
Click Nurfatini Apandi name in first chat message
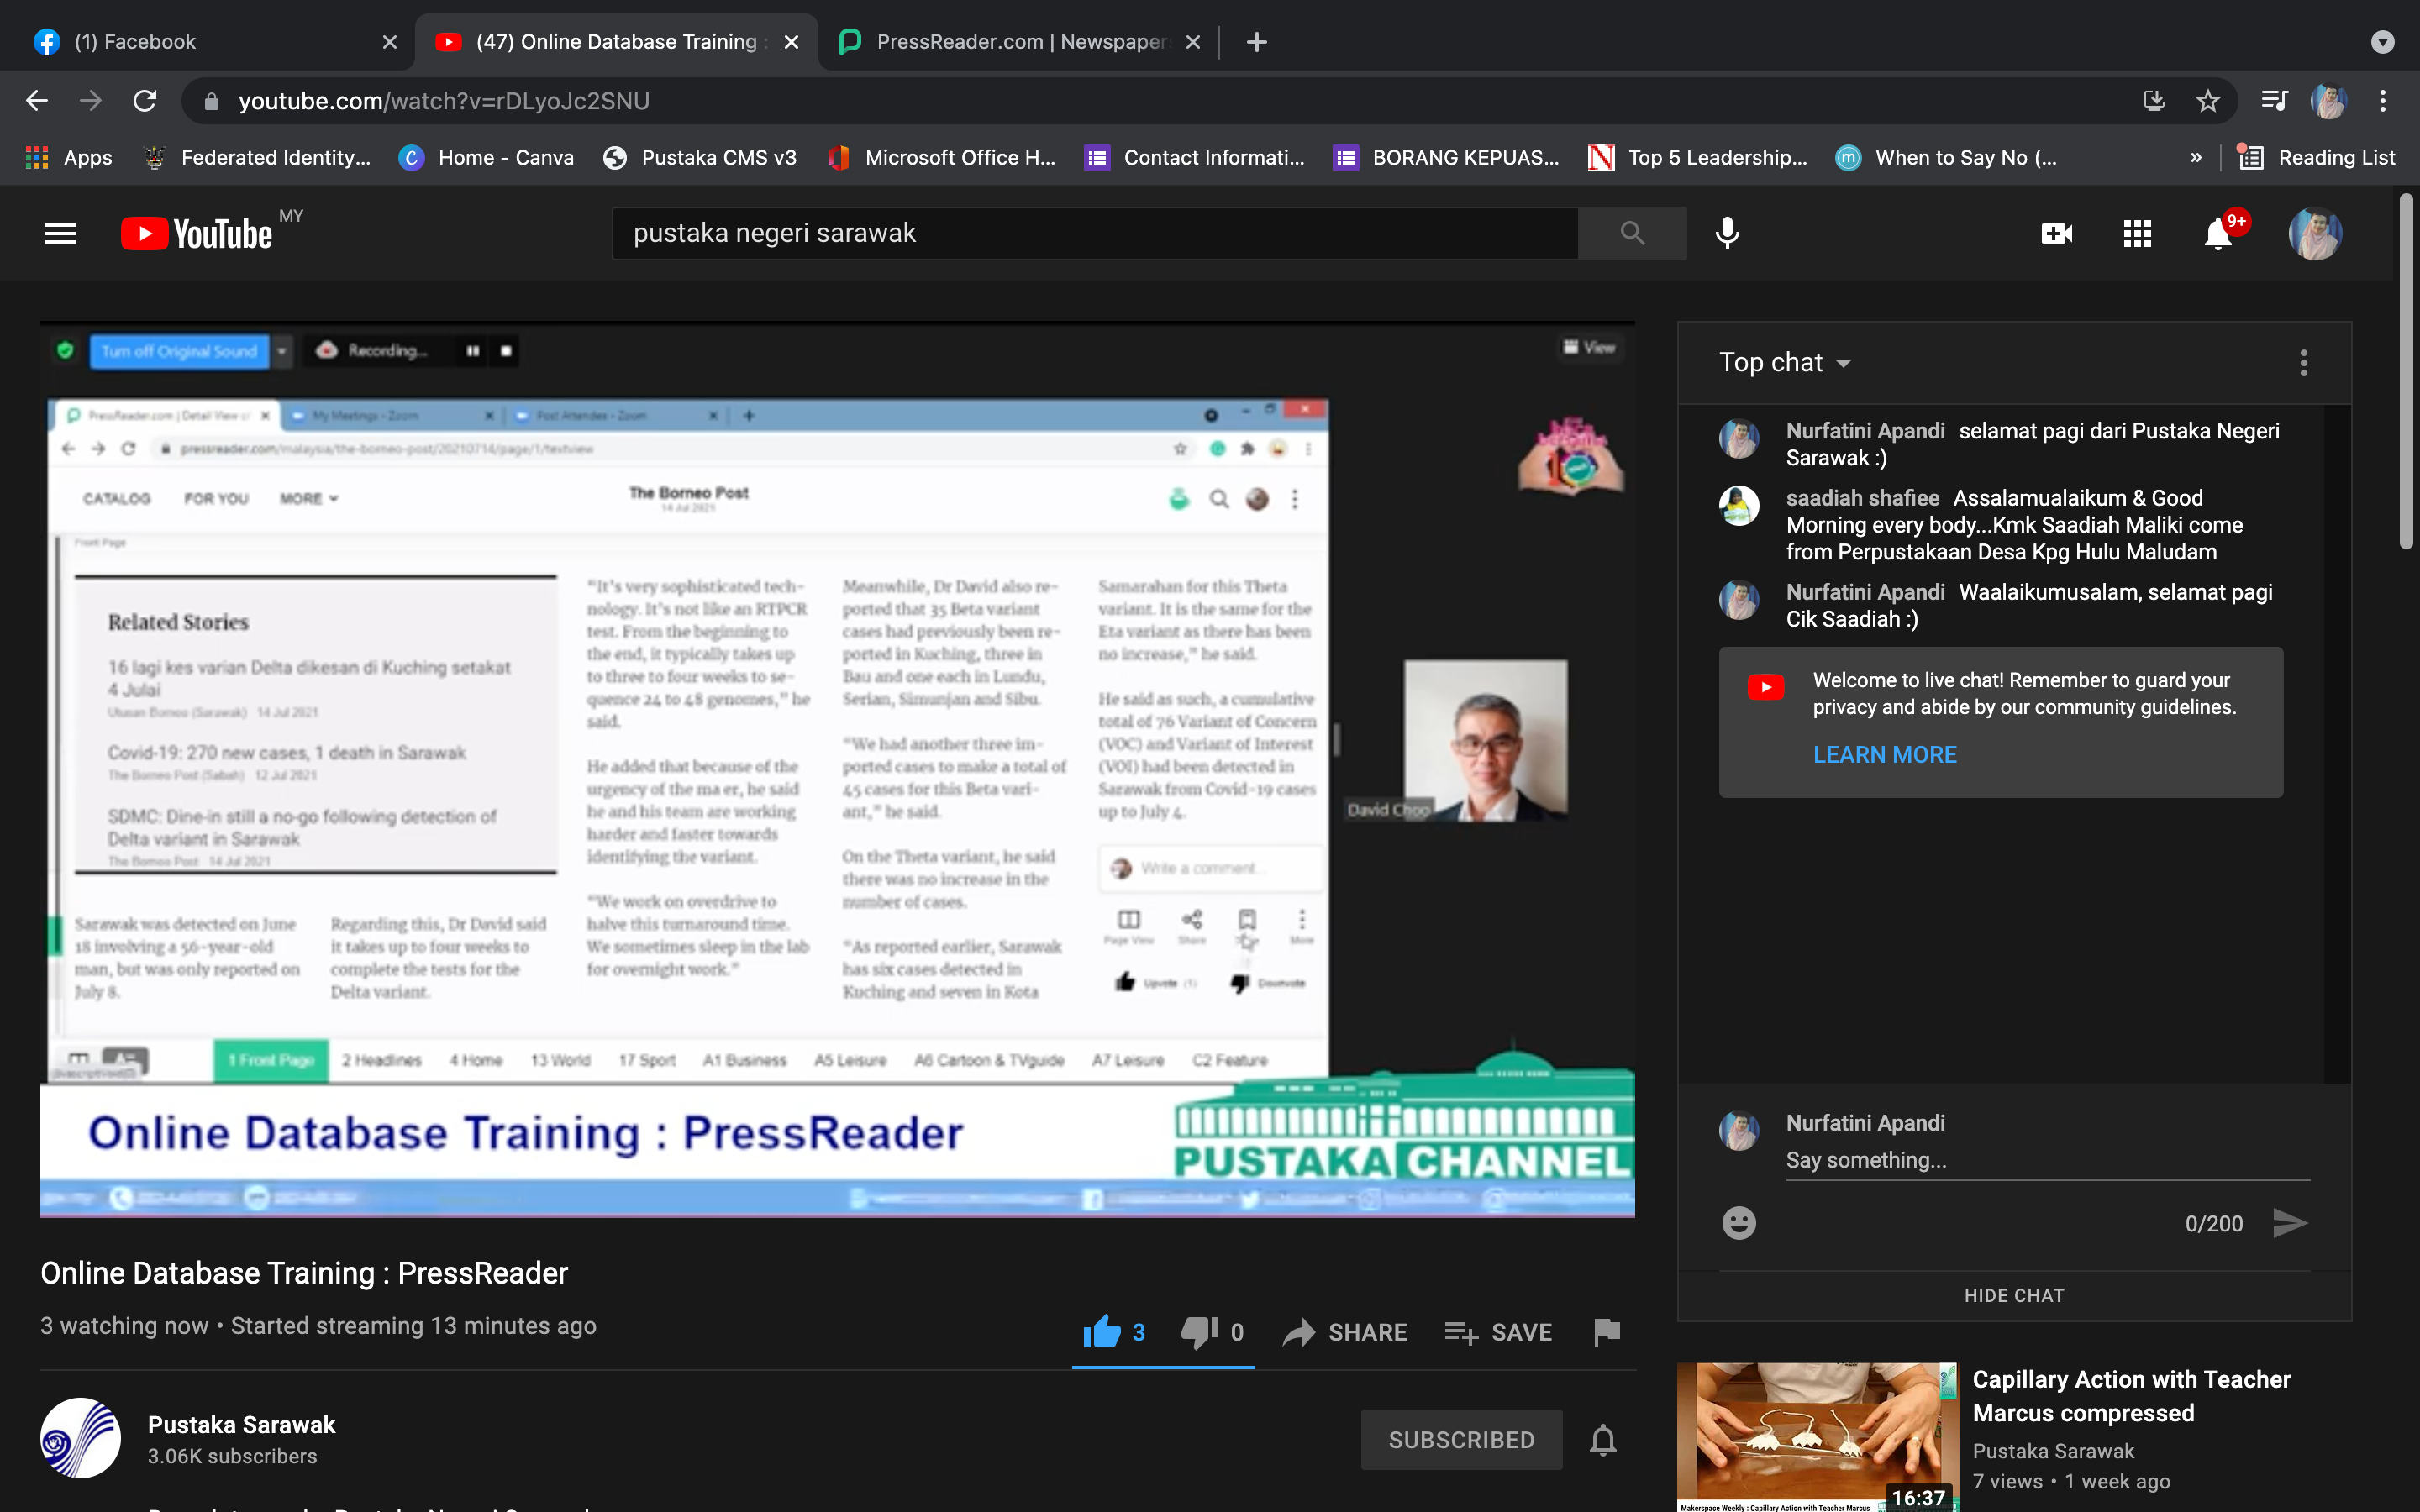tap(1865, 431)
